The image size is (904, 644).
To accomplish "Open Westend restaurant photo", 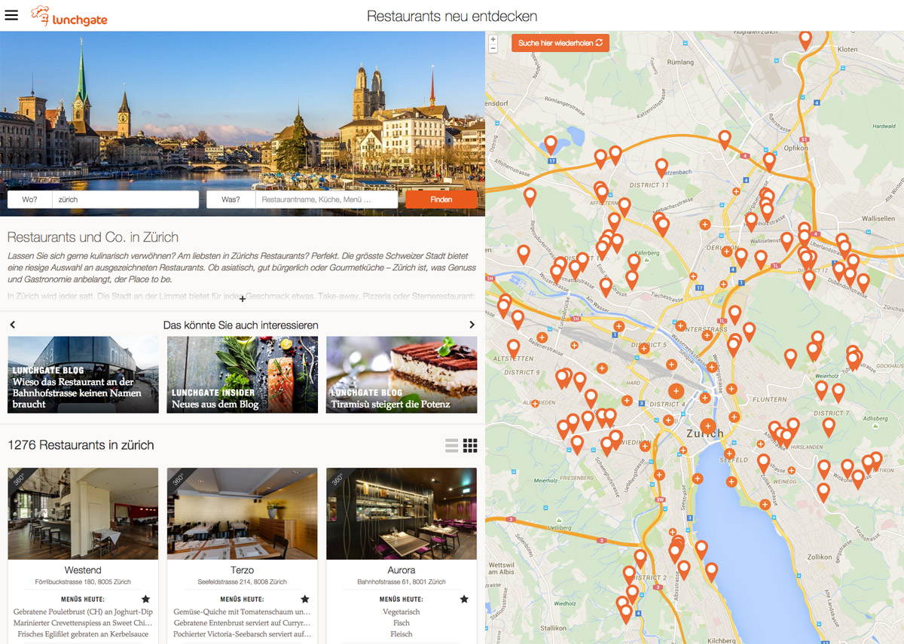I will click(83, 514).
